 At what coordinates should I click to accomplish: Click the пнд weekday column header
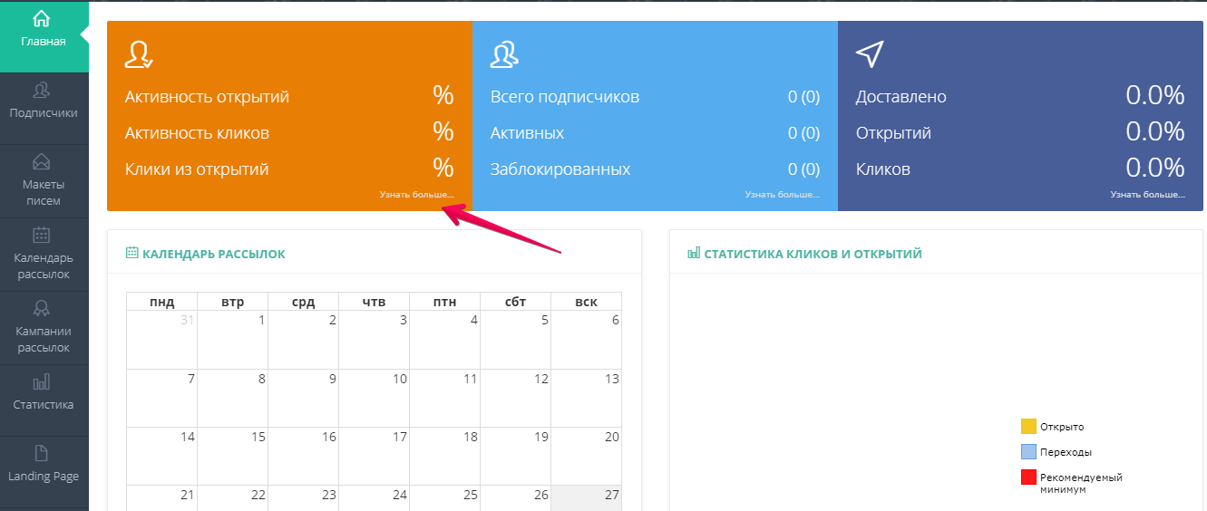(x=161, y=302)
